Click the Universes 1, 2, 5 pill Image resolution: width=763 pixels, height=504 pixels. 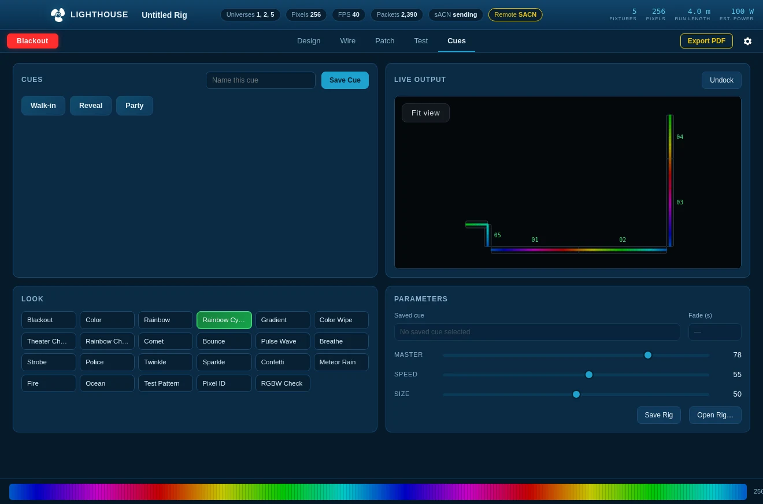pyautogui.click(x=250, y=14)
